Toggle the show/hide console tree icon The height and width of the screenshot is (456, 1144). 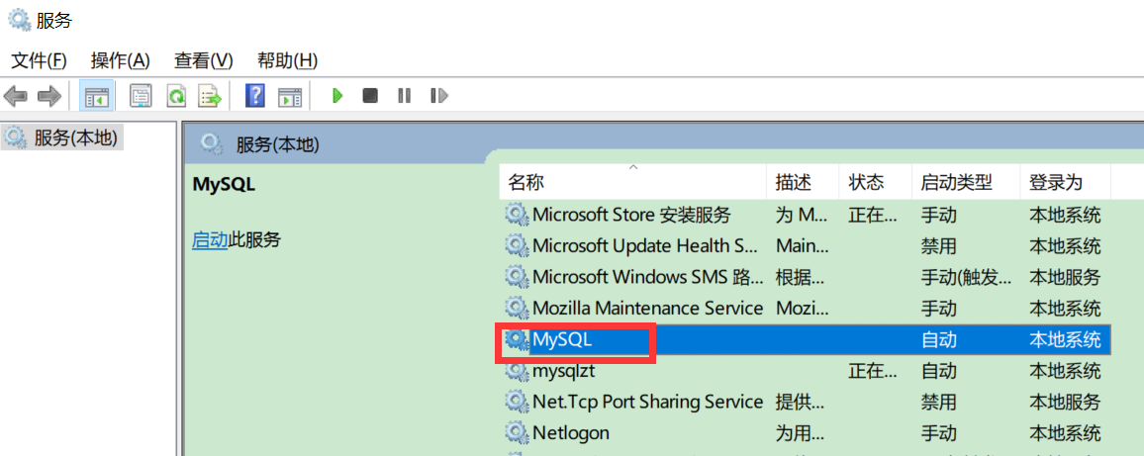click(96, 96)
